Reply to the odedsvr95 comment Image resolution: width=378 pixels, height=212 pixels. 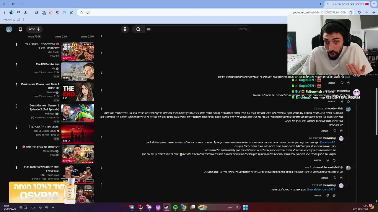pyautogui.click(x=325, y=131)
